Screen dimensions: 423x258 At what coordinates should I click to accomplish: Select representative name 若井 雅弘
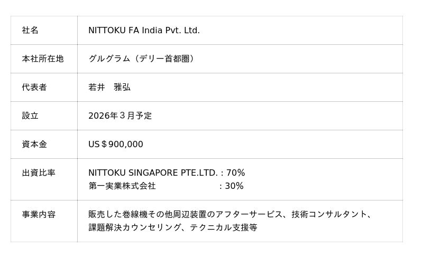109,88
